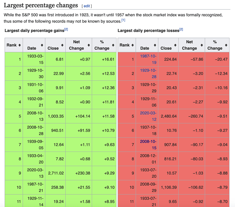Open reference [2] beside Largest daily percentage losses

pos(181,29)
